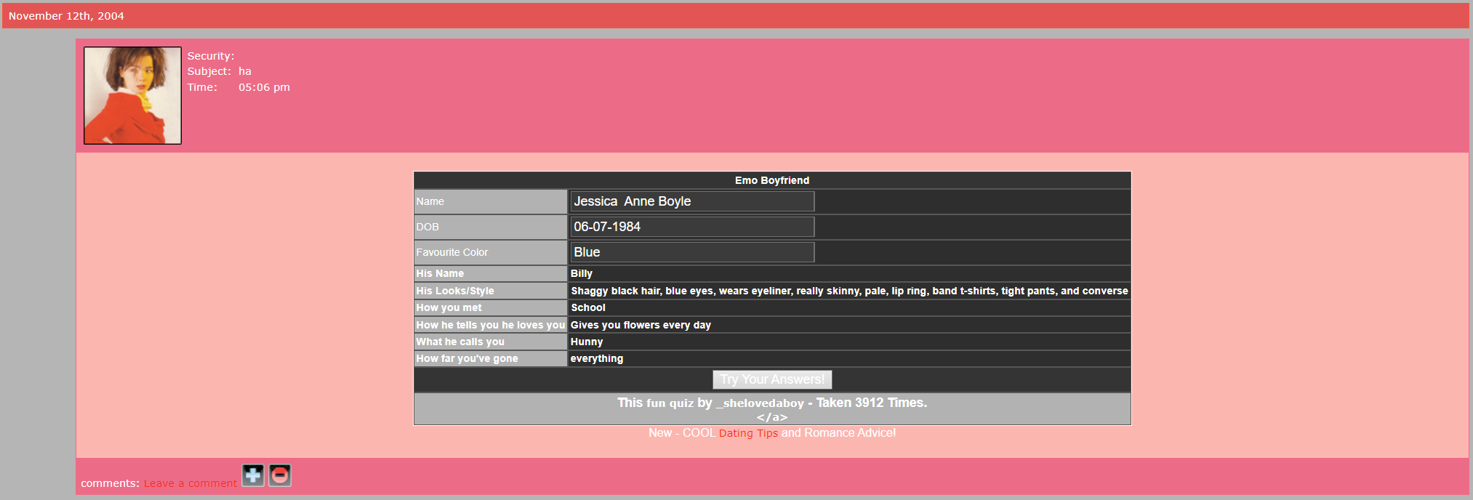Click the His Looks/Style label cell
Screen dimensions: 1473x500
[x=491, y=291]
